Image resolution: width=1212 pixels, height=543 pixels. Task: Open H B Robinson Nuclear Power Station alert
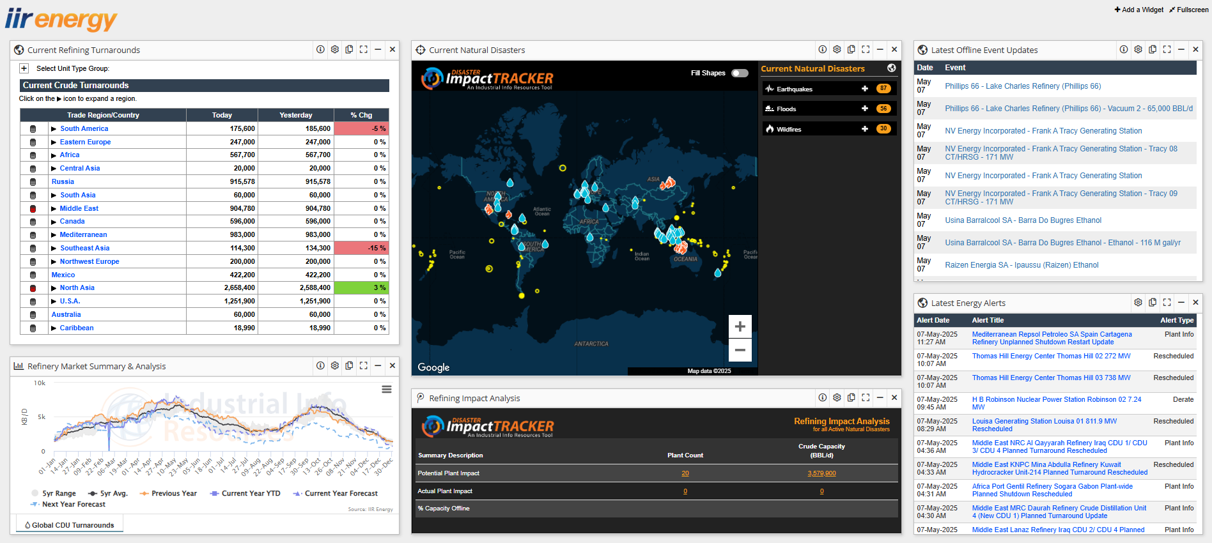[x=1056, y=403]
